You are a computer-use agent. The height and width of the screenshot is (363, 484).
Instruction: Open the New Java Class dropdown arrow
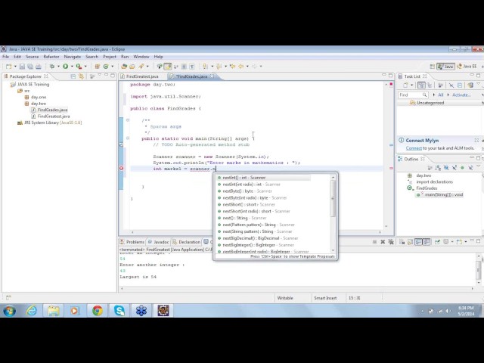(x=113, y=67)
